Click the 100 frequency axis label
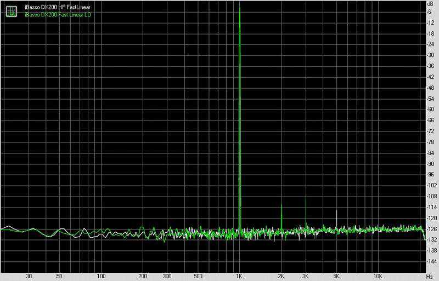Screen dimensions: 439x281 tap(101, 275)
